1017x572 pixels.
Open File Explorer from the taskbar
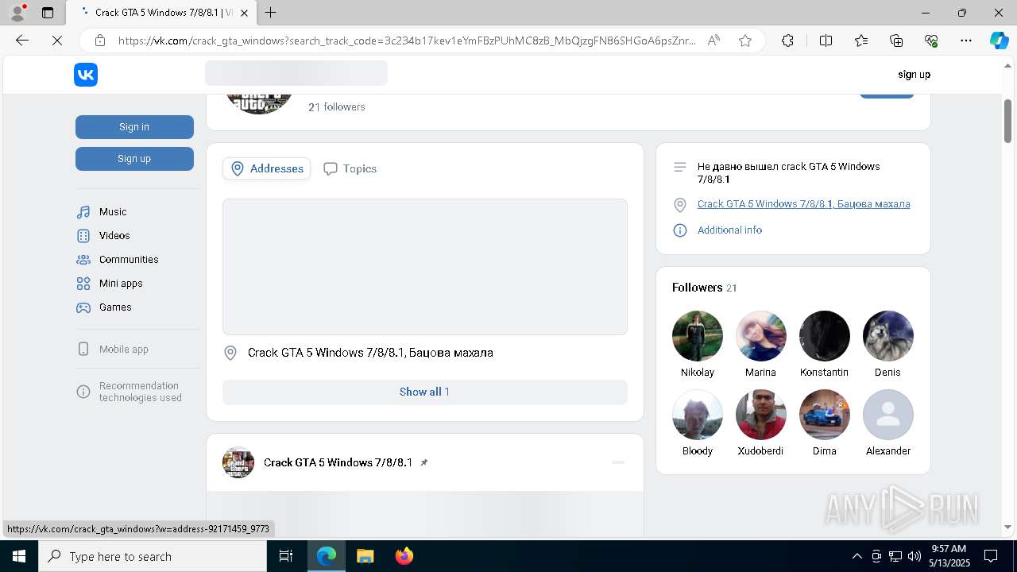[x=365, y=556]
